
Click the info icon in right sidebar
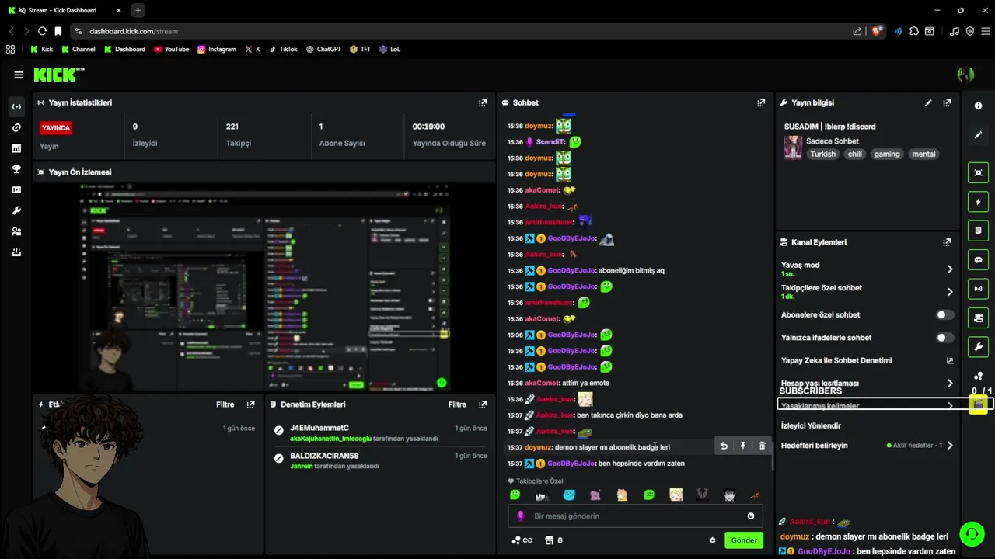pos(978,106)
